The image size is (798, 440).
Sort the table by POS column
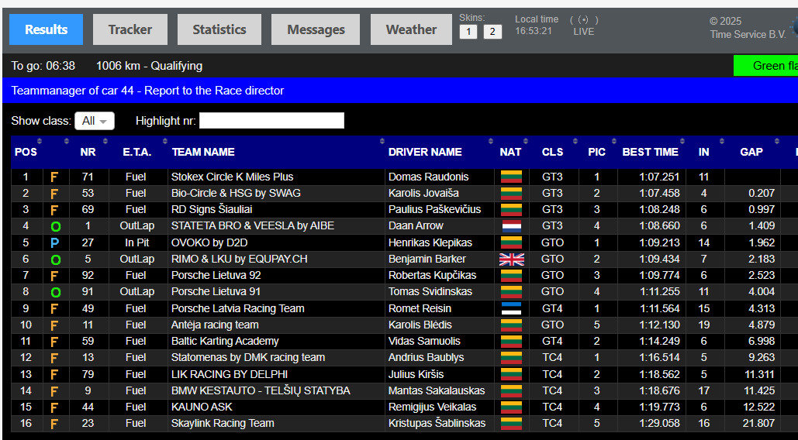click(x=26, y=152)
